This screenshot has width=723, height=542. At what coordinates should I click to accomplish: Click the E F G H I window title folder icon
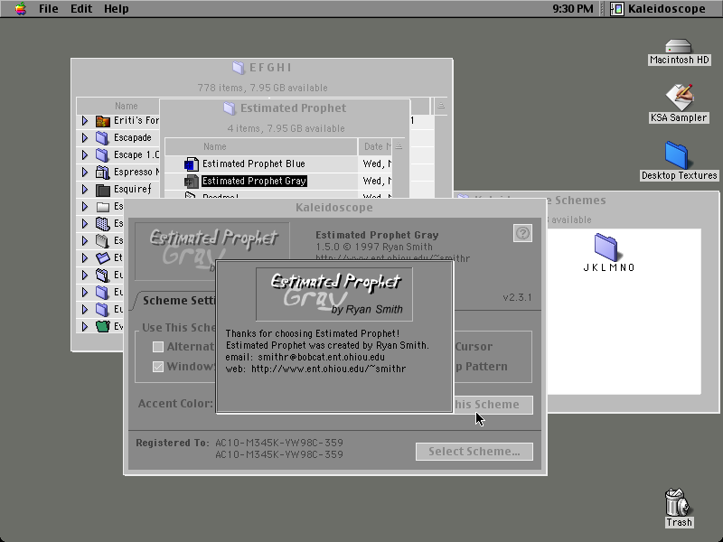click(x=239, y=68)
